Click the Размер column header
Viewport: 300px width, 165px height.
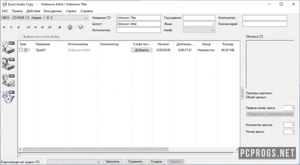tap(228, 44)
